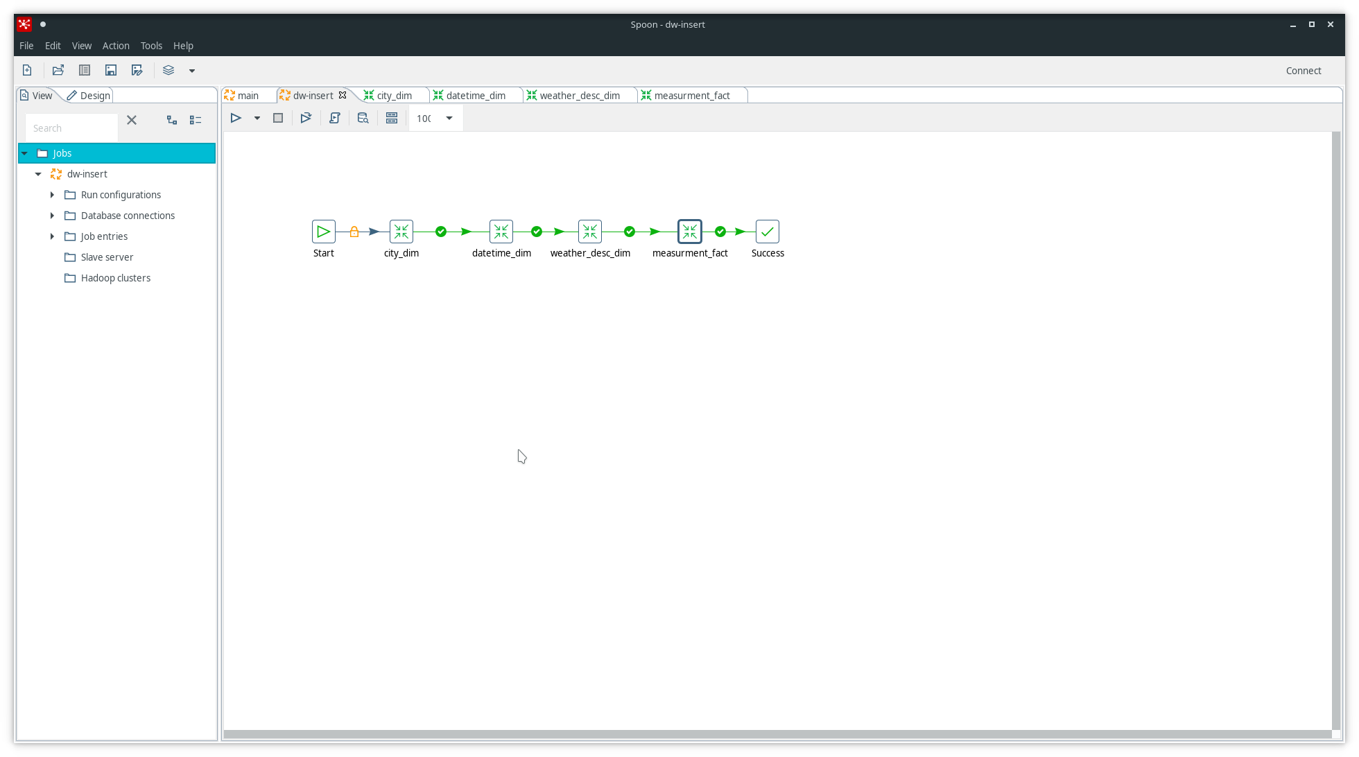Open the perspectives dropdown arrow

tap(192, 71)
